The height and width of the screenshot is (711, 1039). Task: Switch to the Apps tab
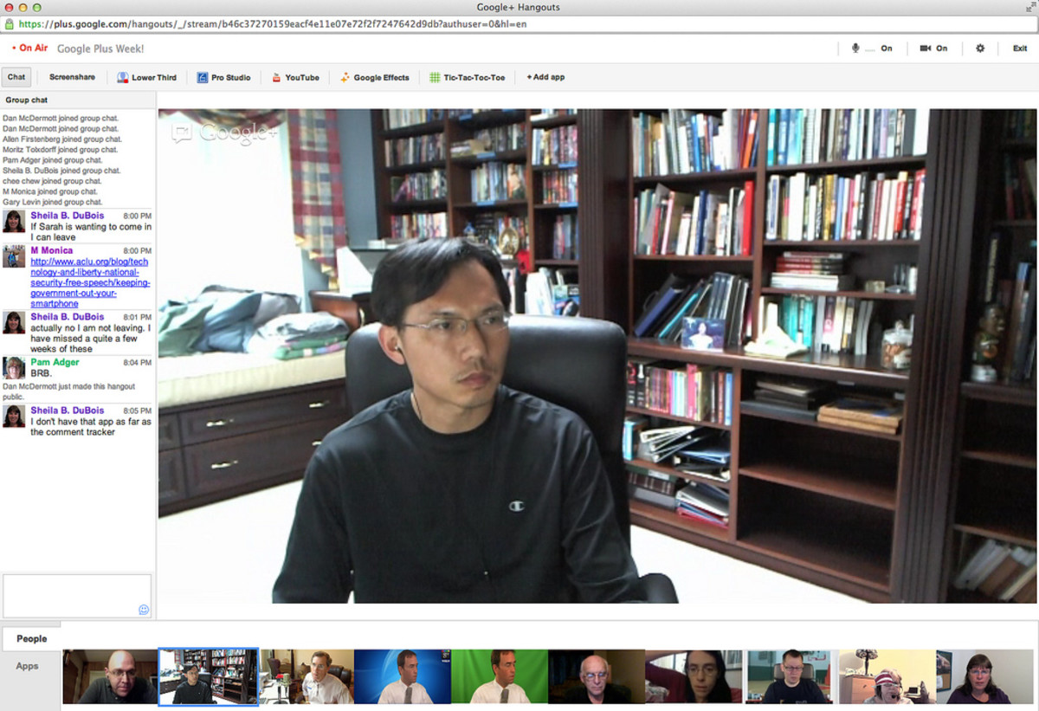tap(28, 666)
